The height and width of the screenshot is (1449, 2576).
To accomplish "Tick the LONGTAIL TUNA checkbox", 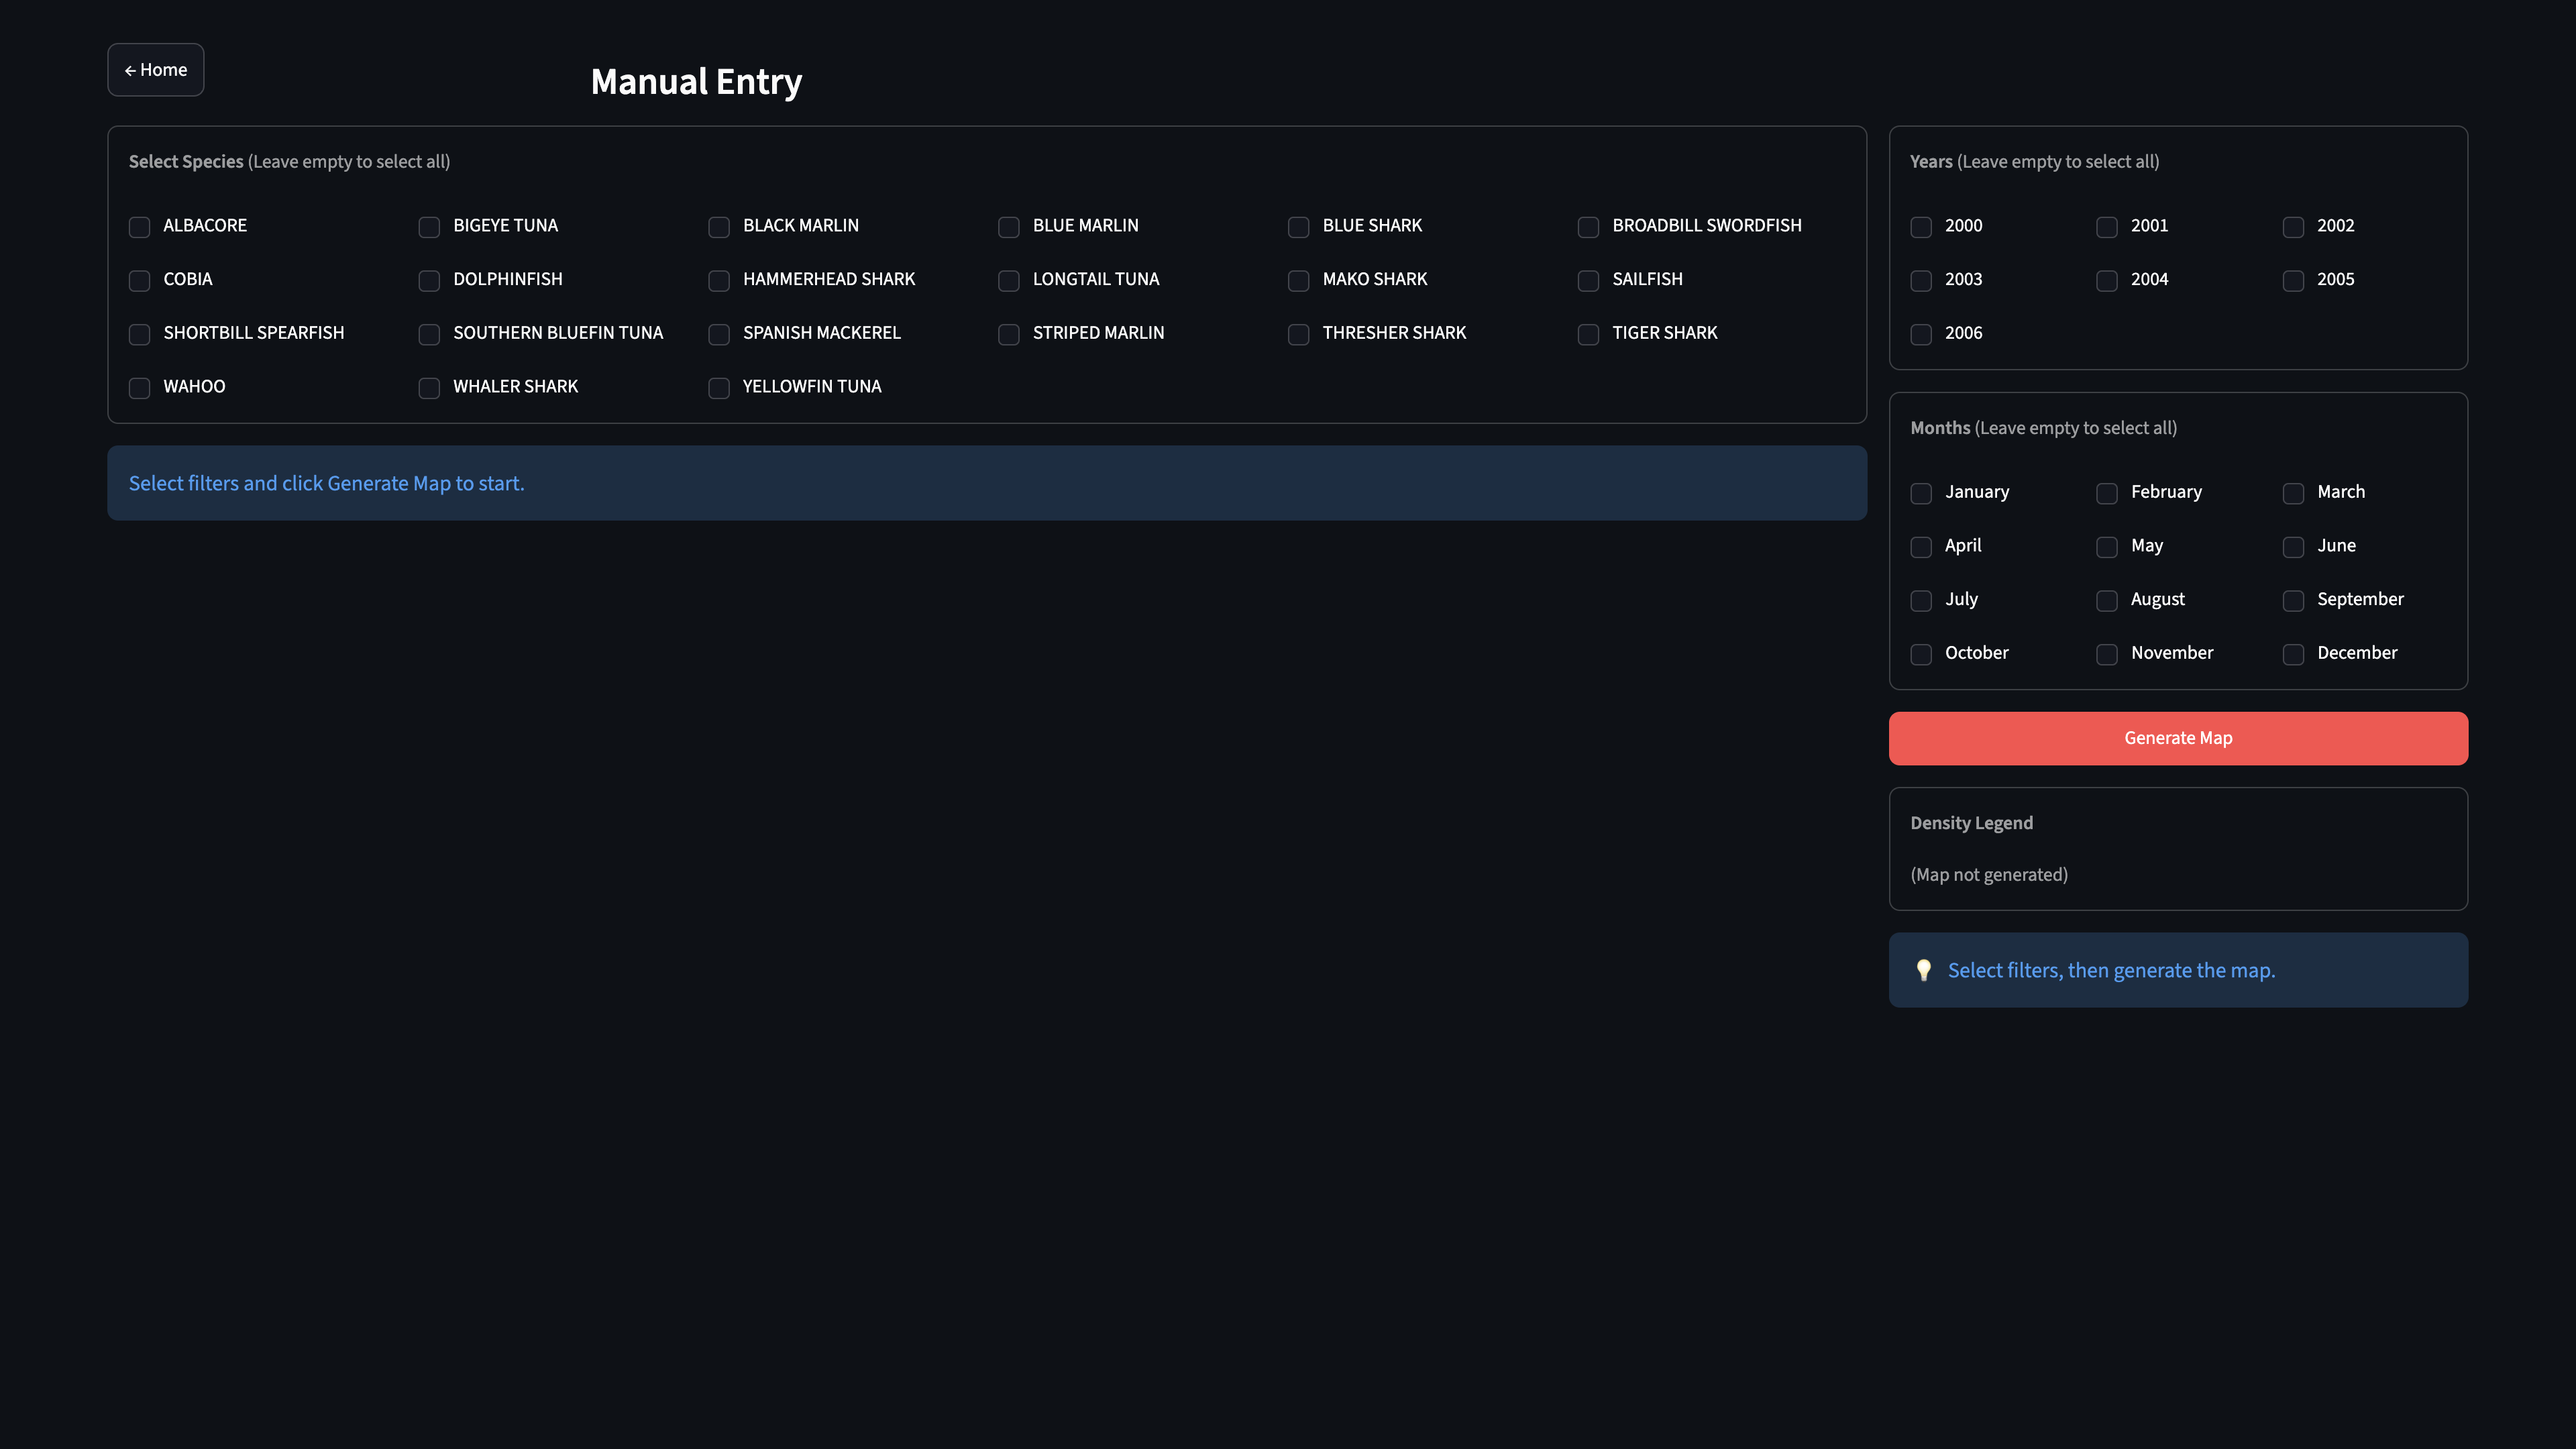I will (x=1009, y=281).
